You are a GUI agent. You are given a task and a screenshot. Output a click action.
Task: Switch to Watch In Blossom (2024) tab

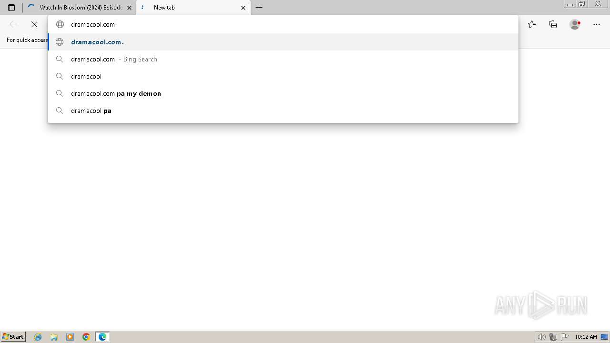tap(79, 8)
